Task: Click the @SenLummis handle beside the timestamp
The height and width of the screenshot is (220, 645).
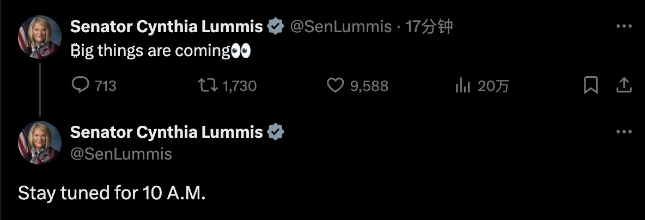Action: click(x=340, y=26)
